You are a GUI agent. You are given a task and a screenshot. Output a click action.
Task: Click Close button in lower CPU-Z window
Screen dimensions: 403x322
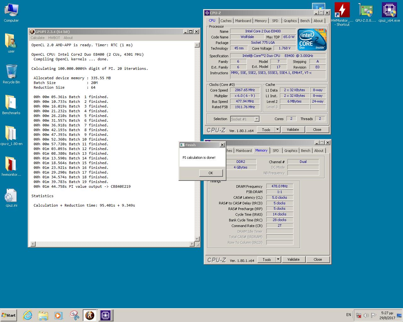[x=318, y=259]
